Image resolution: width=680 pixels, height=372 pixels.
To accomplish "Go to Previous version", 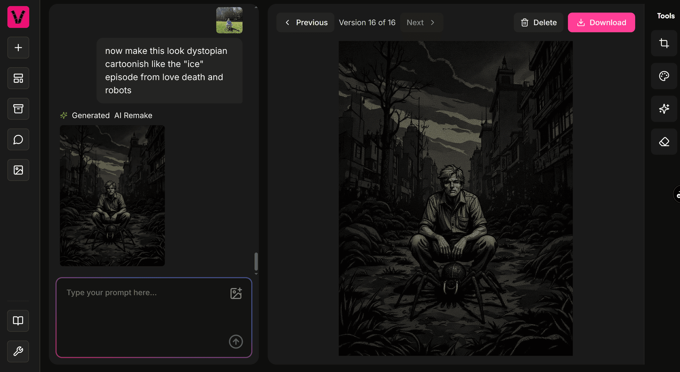I will pos(305,23).
